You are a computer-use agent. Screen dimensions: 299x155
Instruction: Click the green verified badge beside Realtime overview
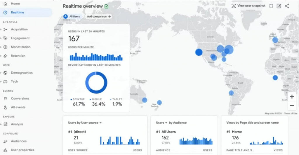click(x=106, y=6)
